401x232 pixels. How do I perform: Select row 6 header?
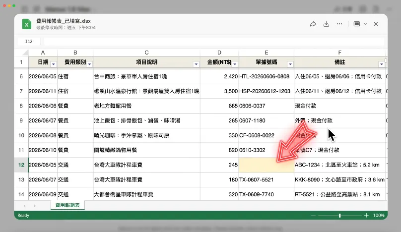coord(21,76)
